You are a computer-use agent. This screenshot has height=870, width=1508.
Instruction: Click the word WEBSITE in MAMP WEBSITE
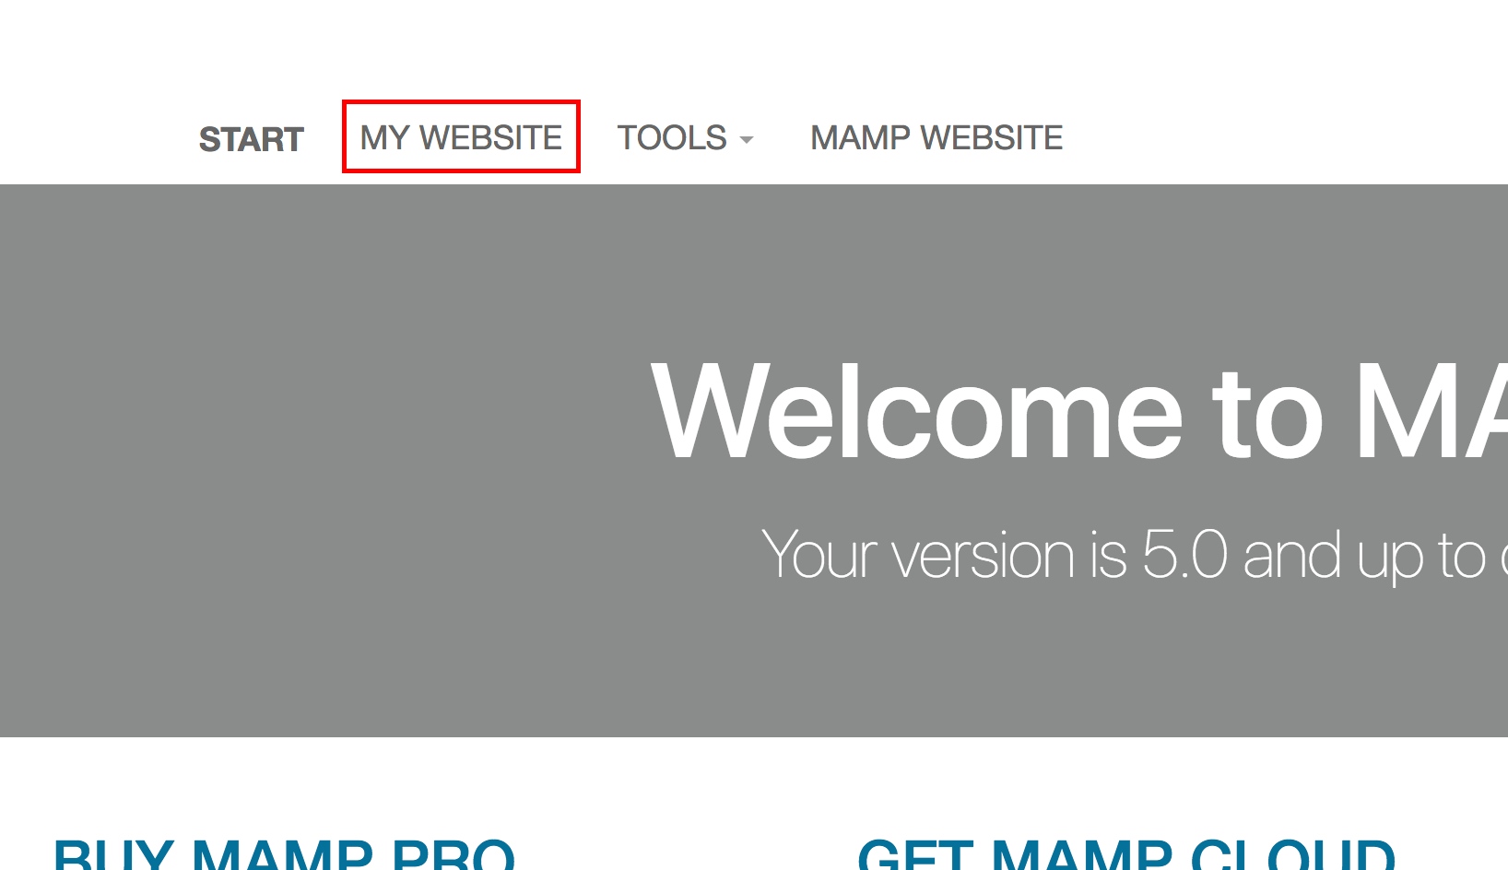[992, 137]
